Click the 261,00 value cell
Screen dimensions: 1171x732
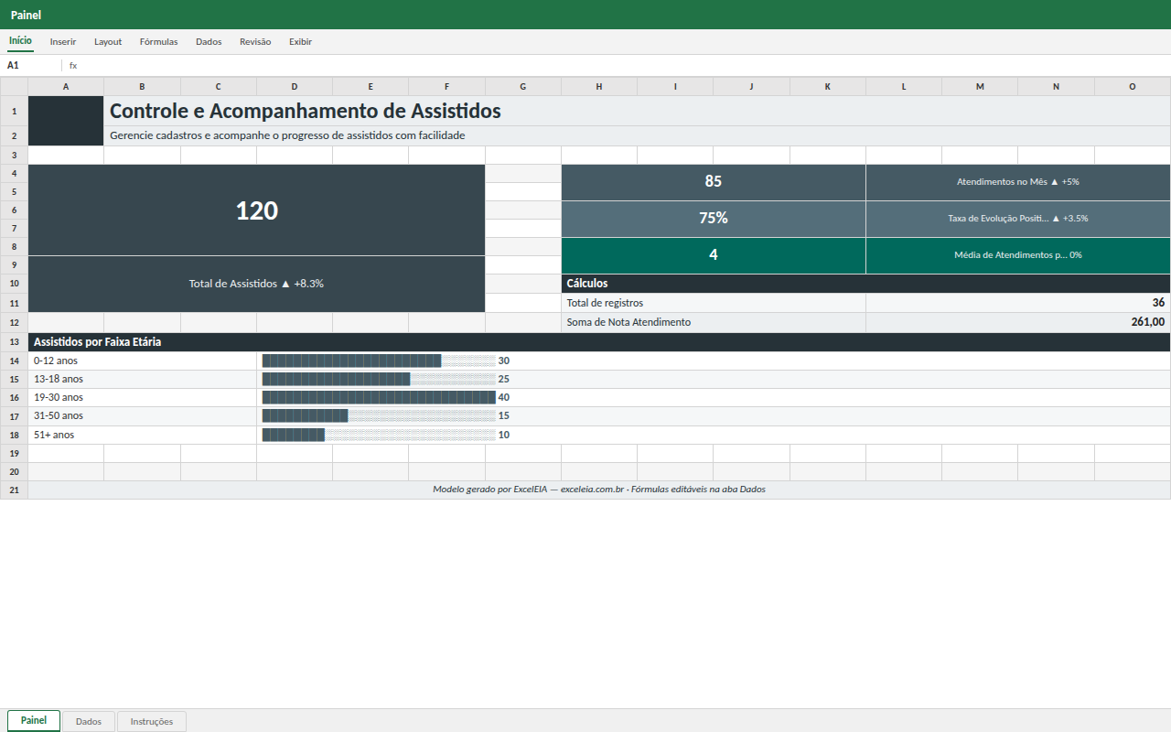(x=1018, y=322)
